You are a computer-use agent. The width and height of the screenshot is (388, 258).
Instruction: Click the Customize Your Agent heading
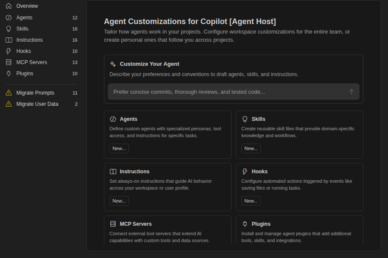(x=150, y=64)
